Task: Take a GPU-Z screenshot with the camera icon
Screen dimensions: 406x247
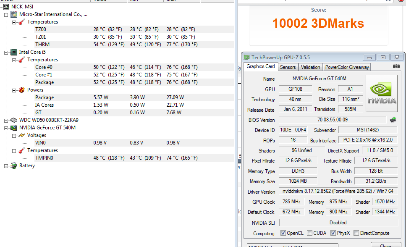Action: click(x=396, y=66)
